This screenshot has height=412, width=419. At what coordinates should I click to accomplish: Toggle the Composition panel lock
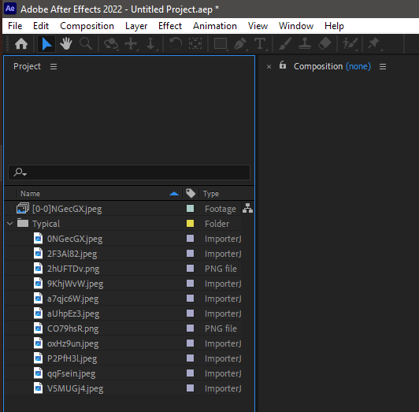point(283,65)
